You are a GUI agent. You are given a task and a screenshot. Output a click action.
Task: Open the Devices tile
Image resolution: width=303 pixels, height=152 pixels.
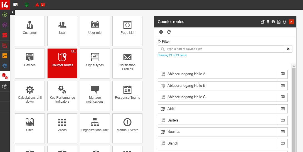click(30, 64)
